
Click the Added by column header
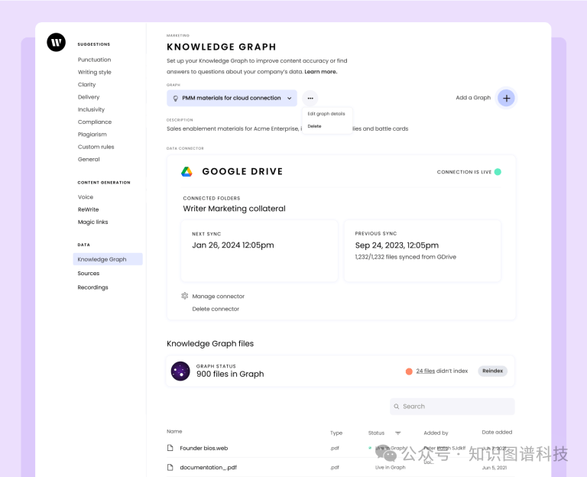tap(436, 433)
